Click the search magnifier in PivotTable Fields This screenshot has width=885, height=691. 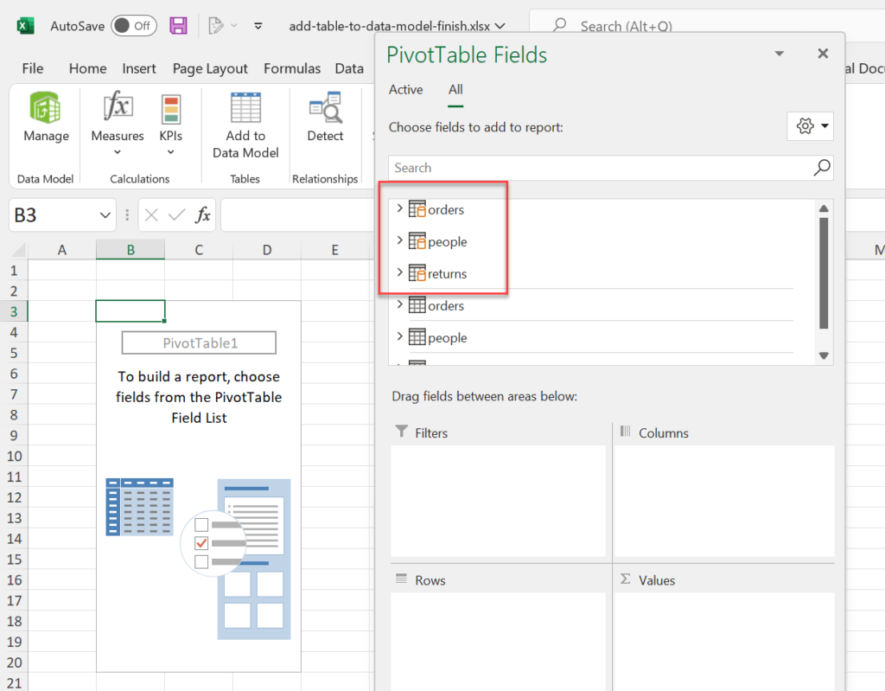[x=822, y=168]
